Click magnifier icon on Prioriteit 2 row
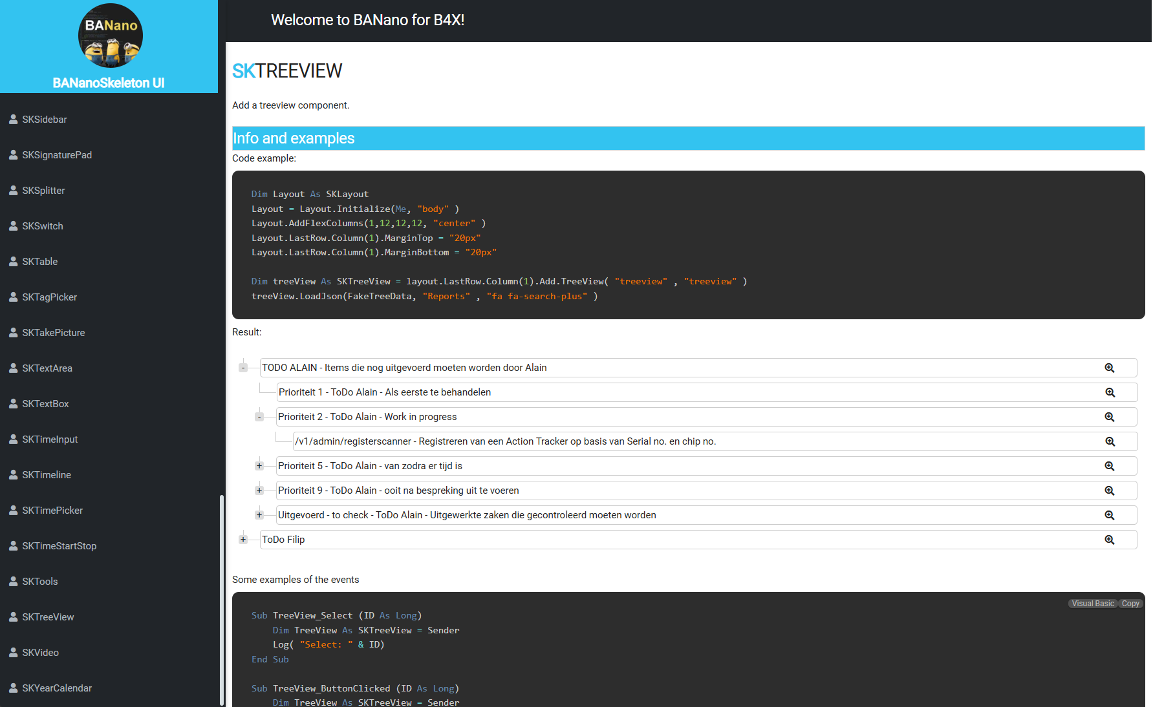 1109,417
